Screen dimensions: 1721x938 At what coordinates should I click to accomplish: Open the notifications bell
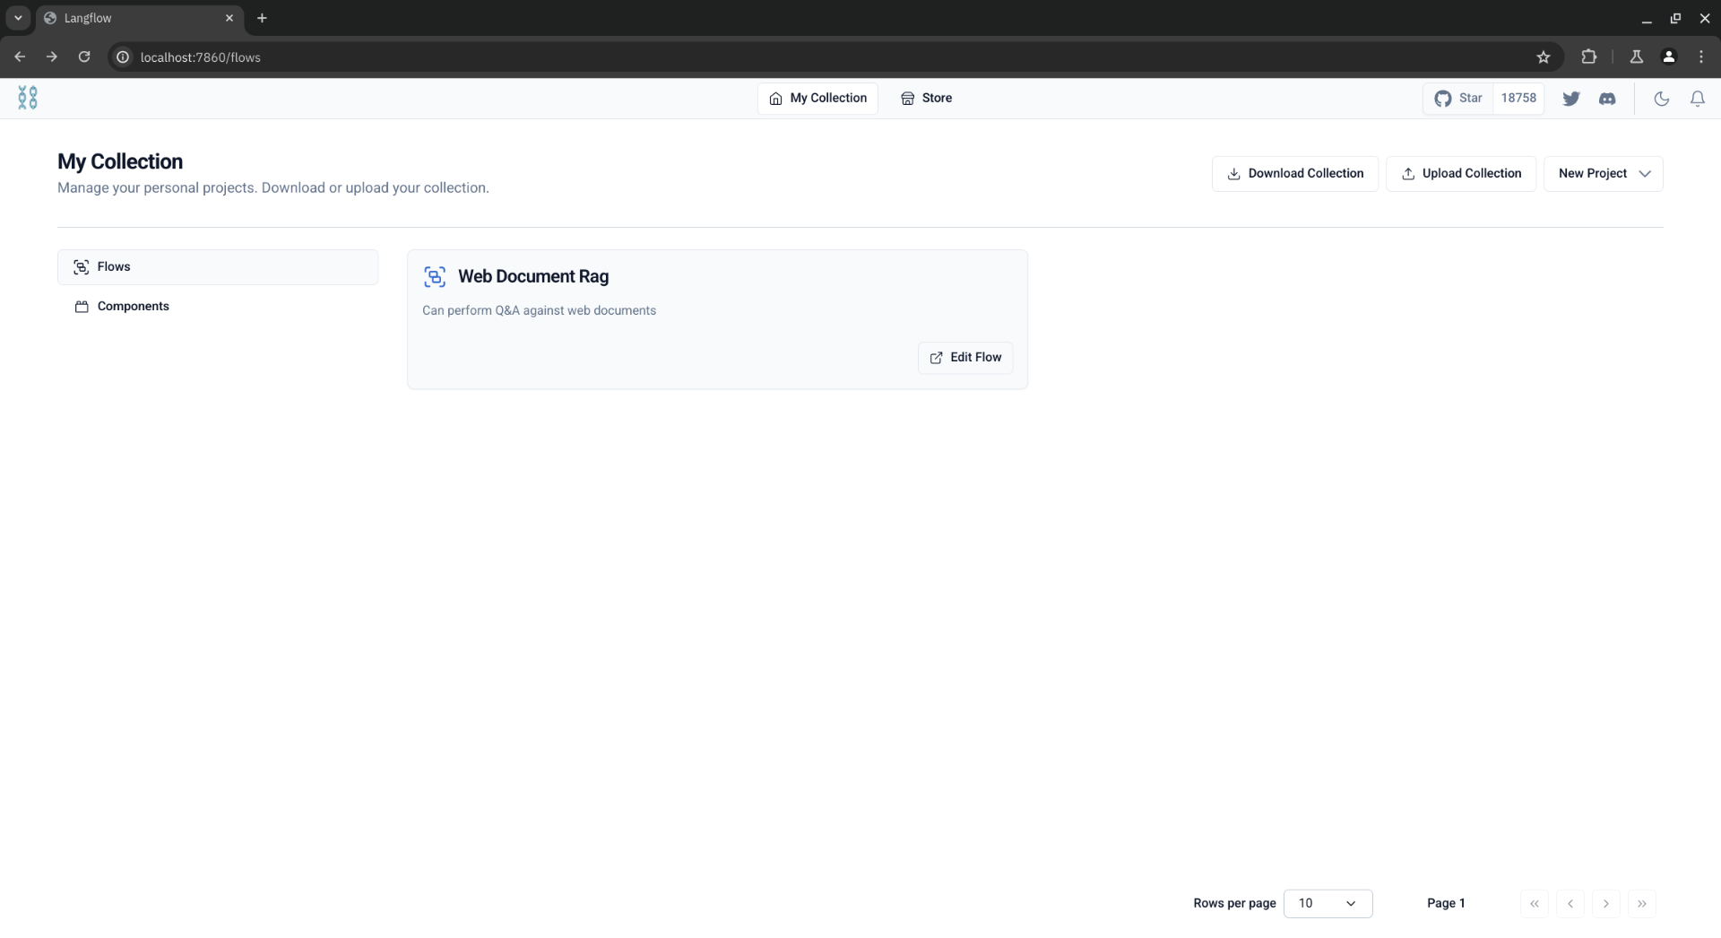click(x=1699, y=98)
